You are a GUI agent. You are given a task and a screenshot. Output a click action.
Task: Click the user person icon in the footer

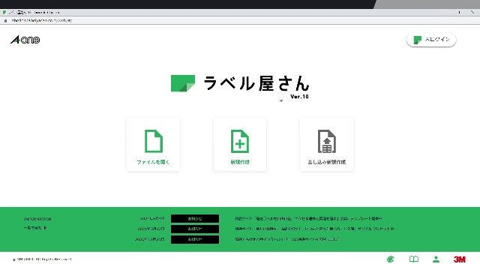coord(436,259)
